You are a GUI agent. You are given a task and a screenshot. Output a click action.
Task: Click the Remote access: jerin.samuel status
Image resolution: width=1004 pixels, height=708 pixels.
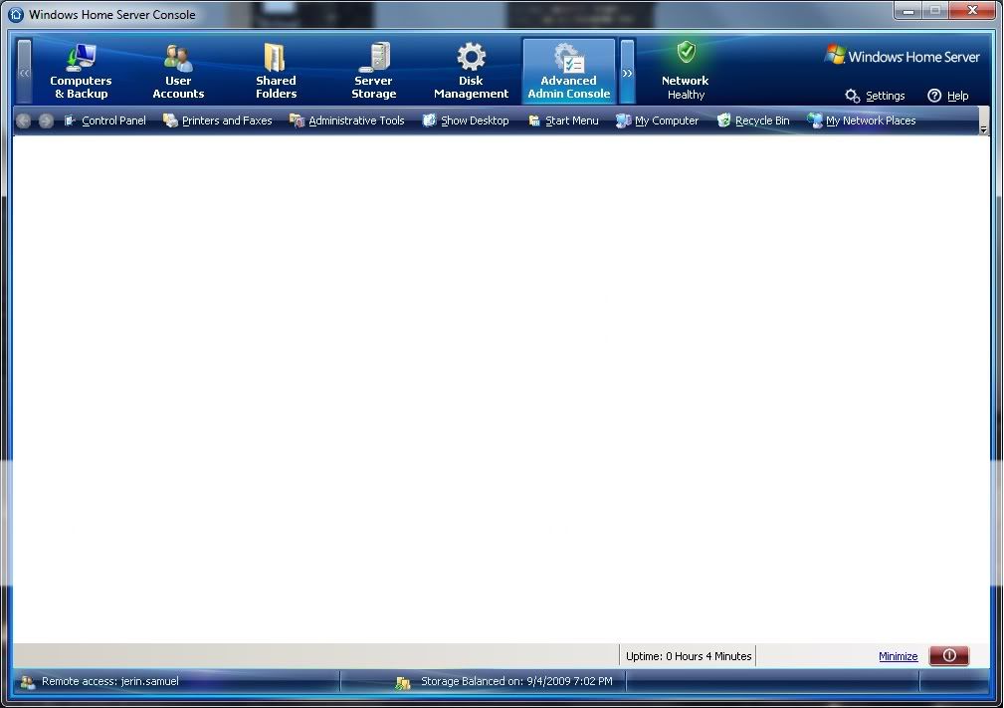(x=110, y=682)
